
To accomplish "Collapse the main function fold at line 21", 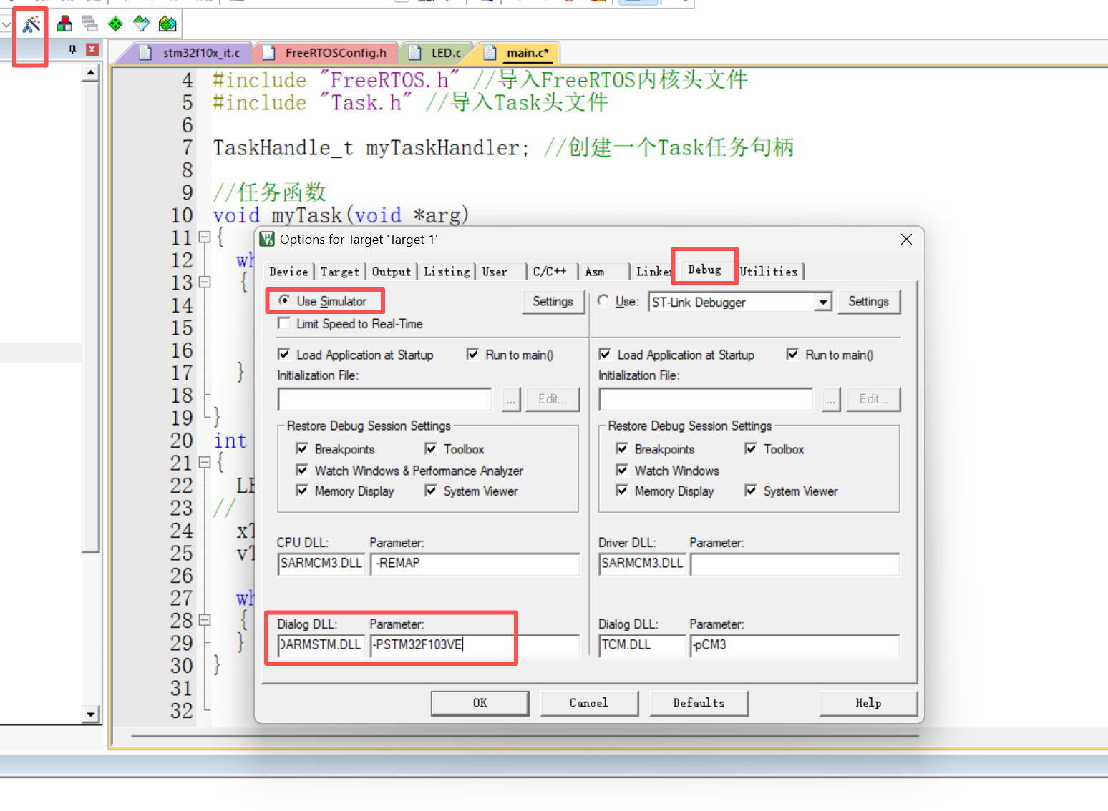I will click(205, 463).
